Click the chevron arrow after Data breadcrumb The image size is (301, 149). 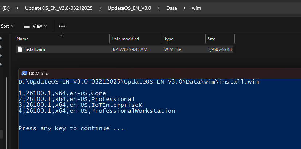point(184,8)
